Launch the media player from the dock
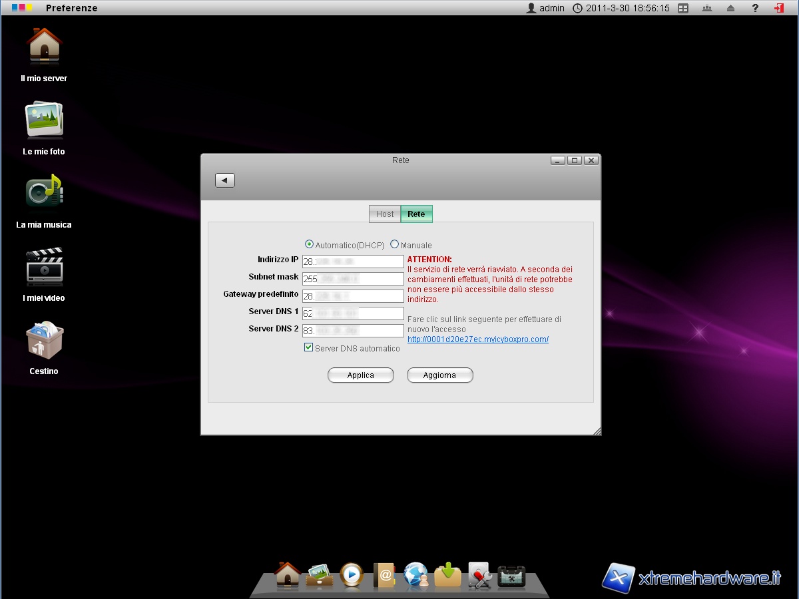 352,574
